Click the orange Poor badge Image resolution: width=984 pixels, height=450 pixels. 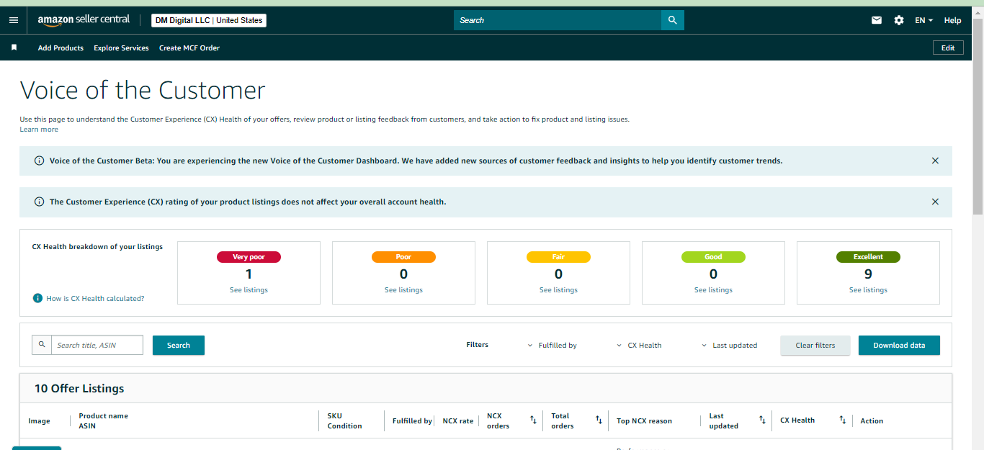pos(403,257)
